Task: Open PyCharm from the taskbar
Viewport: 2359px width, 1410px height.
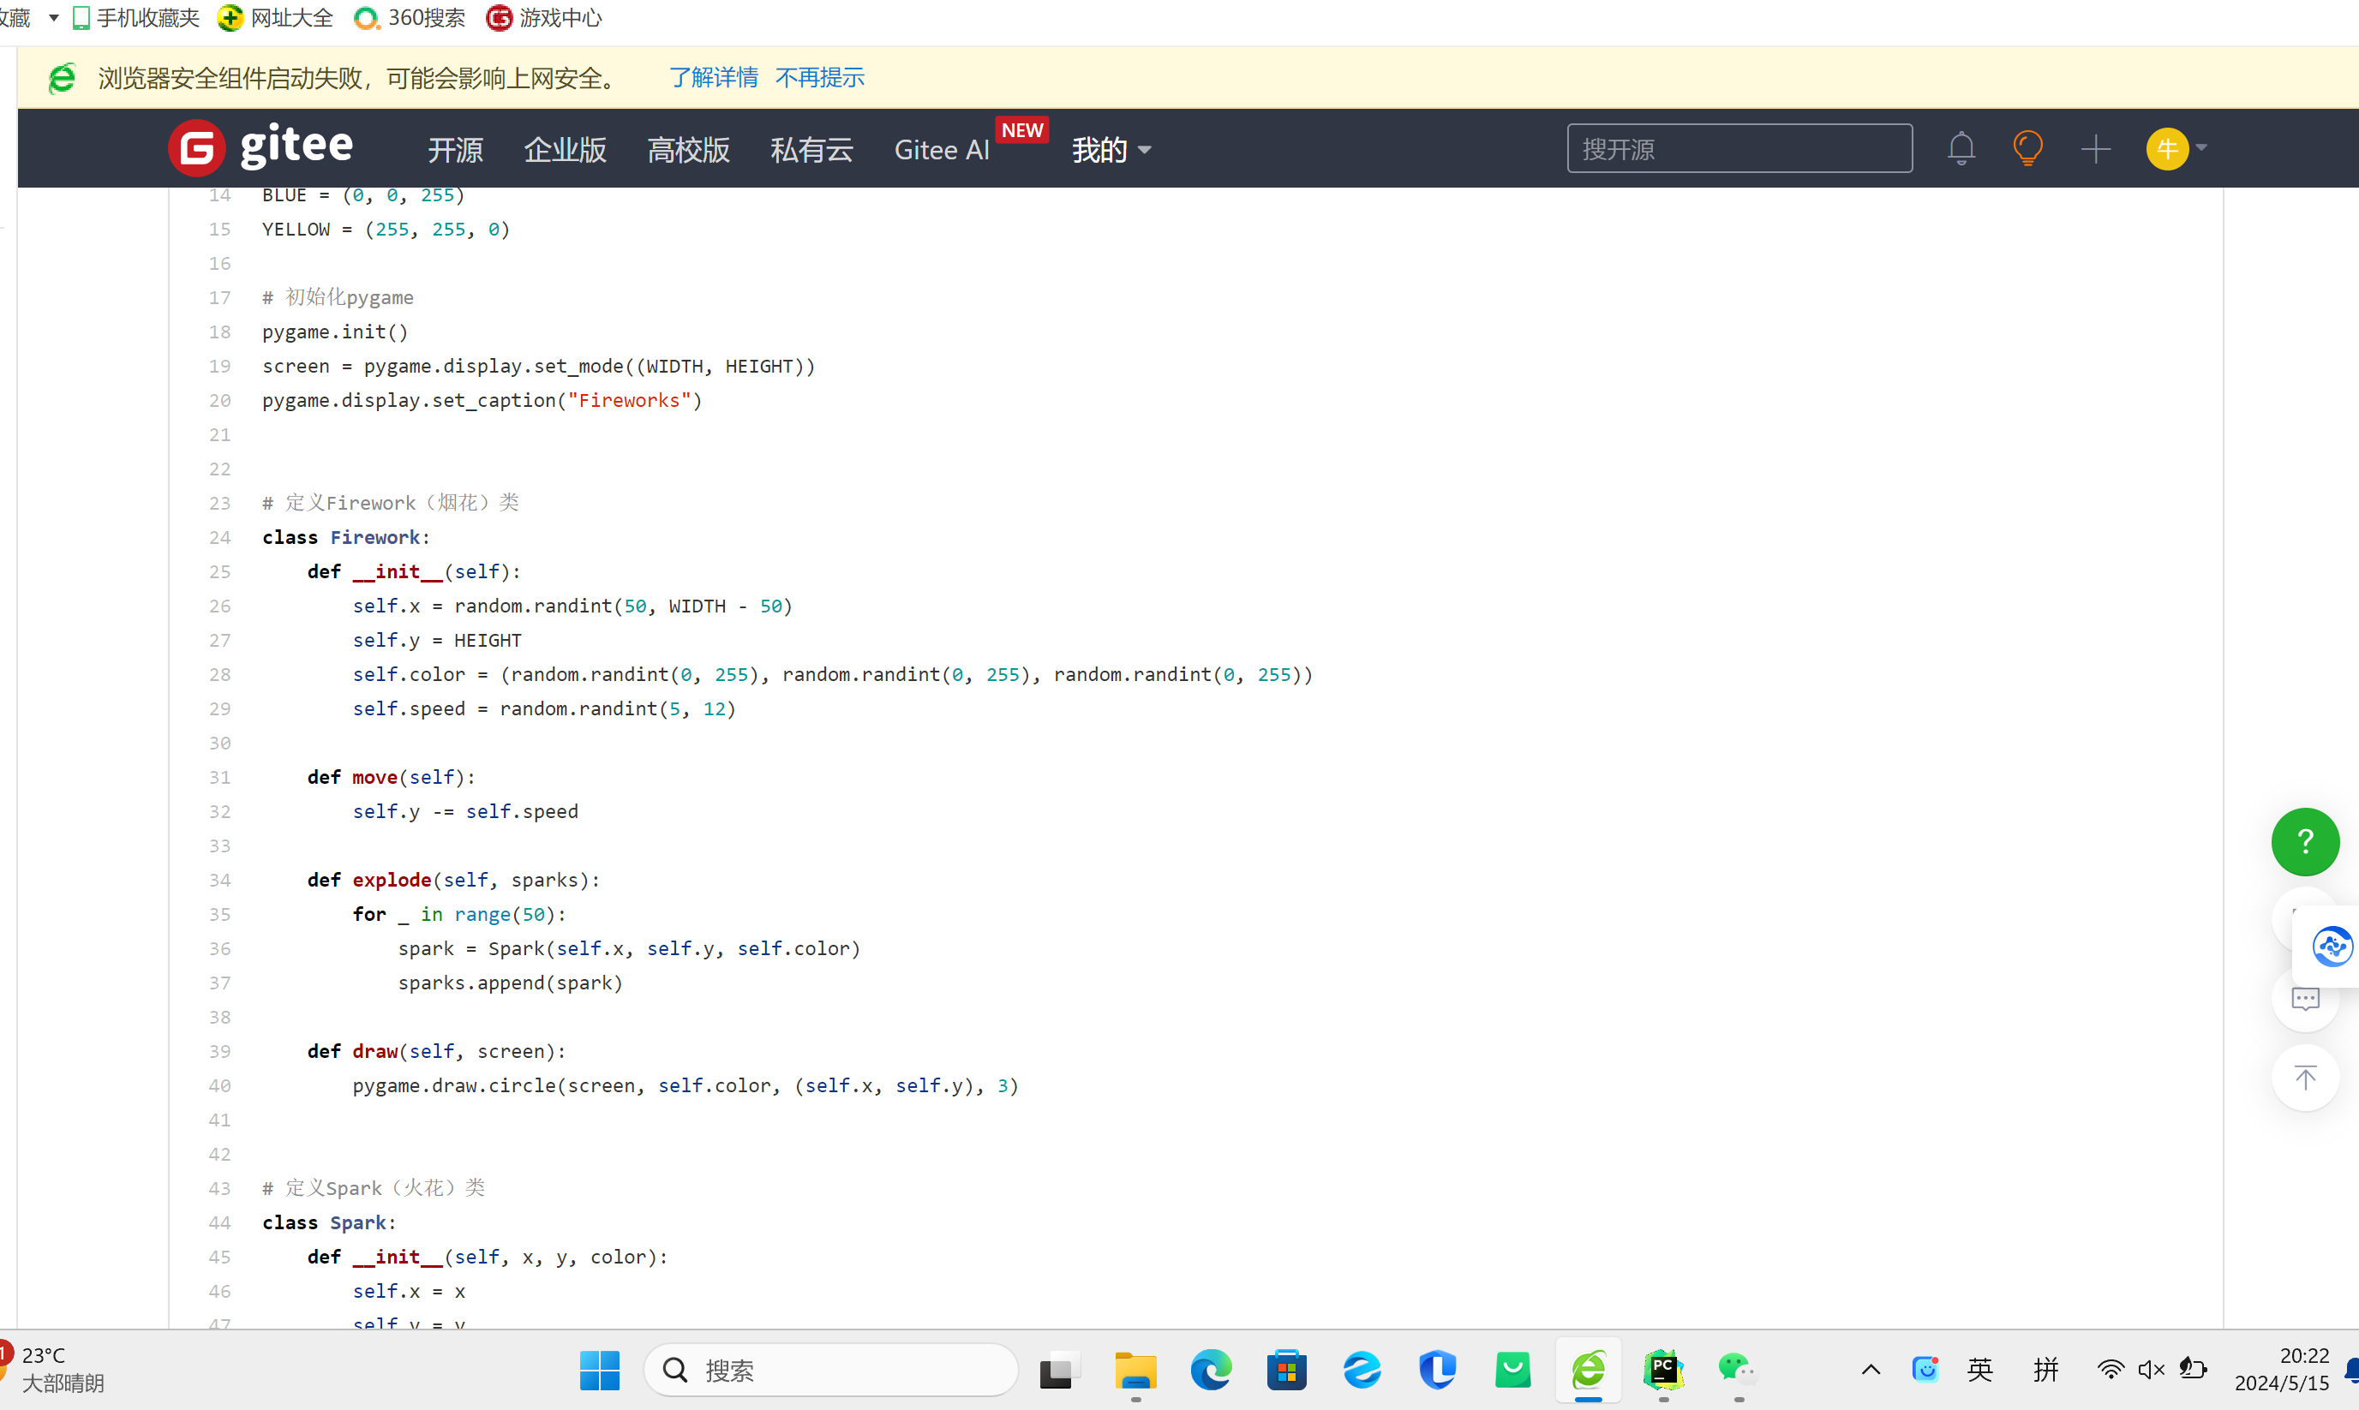Action: click(1663, 1369)
